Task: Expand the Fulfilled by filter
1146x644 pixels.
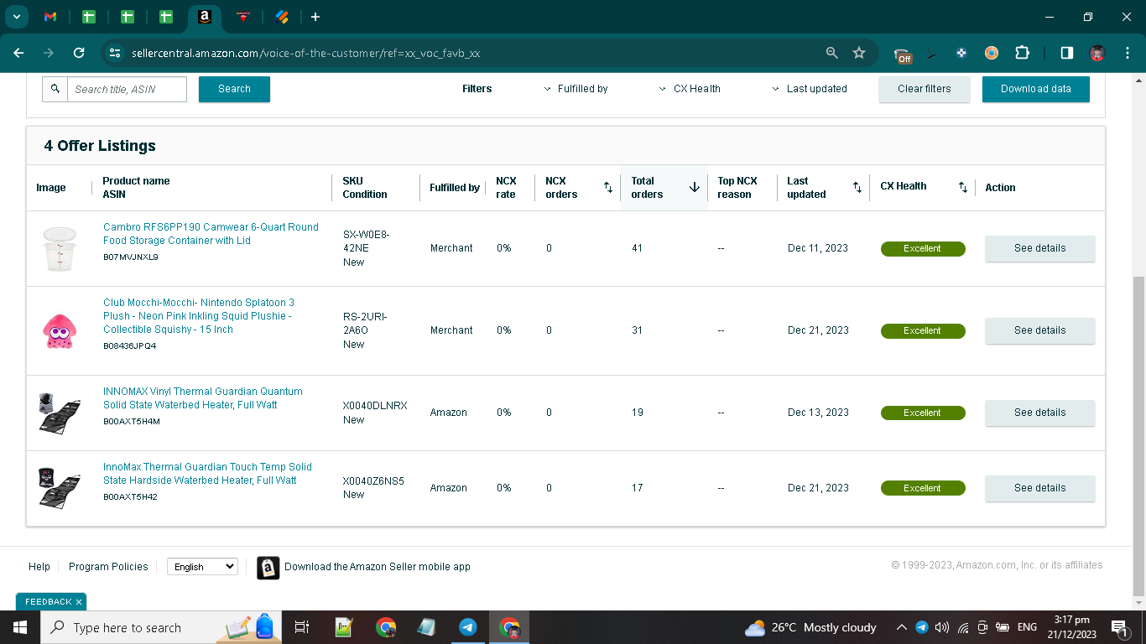Action: [576, 89]
